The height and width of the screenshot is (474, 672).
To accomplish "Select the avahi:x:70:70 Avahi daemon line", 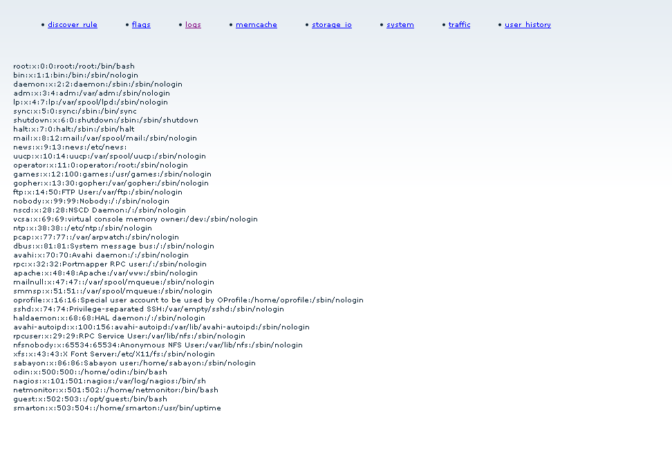I will [x=101, y=255].
